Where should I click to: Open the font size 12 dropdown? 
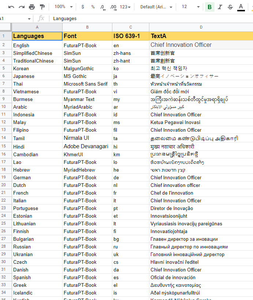190,7
